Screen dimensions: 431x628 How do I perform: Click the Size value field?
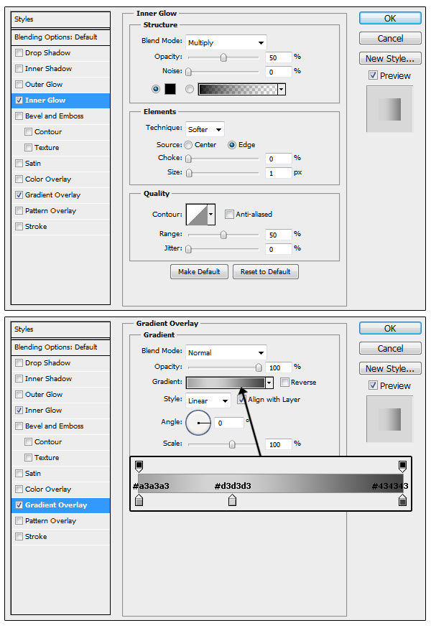278,173
